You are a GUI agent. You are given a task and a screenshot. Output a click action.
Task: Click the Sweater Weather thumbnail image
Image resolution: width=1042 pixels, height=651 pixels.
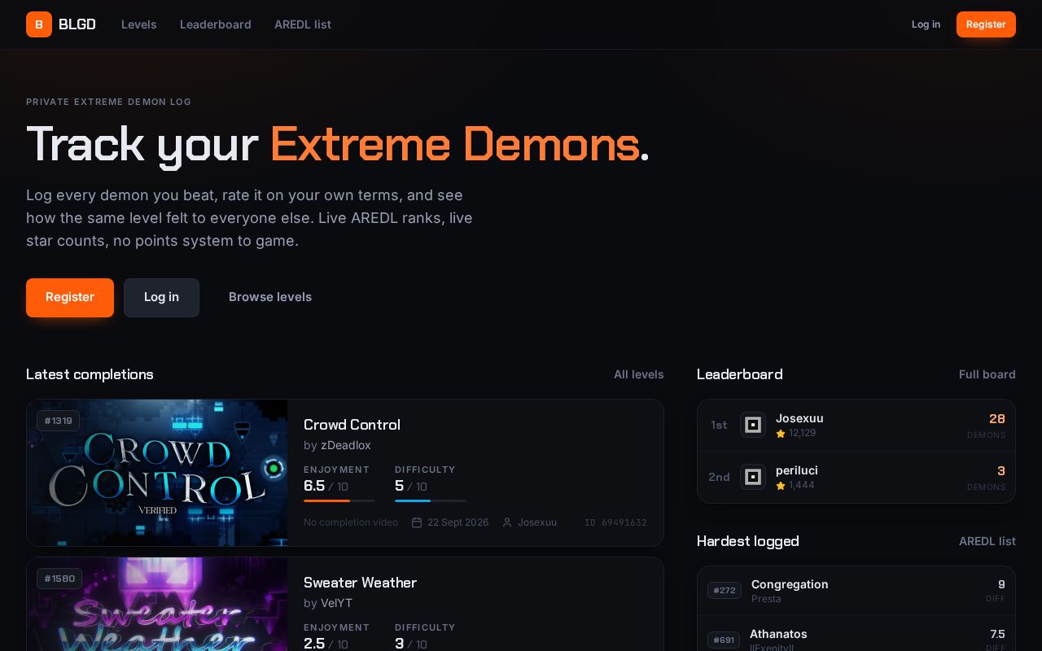point(157,604)
